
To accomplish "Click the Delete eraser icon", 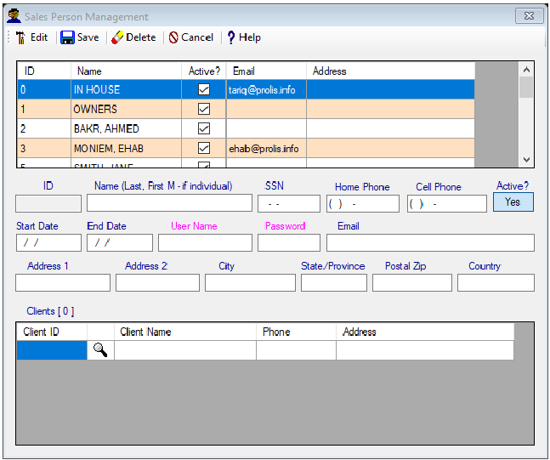I will 118,37.
